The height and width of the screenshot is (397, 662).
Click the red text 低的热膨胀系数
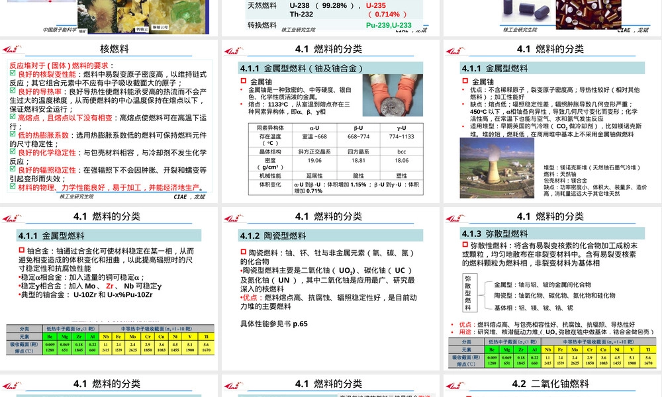43,135
